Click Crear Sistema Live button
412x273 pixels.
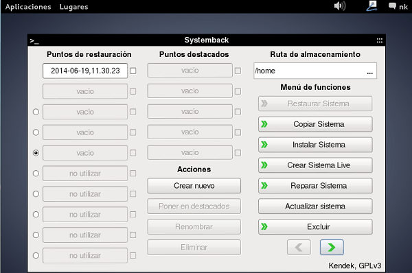tap(315, 165)
